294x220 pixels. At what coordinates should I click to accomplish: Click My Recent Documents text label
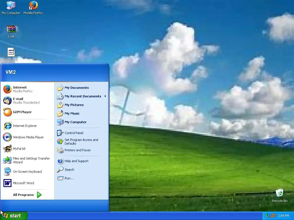pos(83,96)
